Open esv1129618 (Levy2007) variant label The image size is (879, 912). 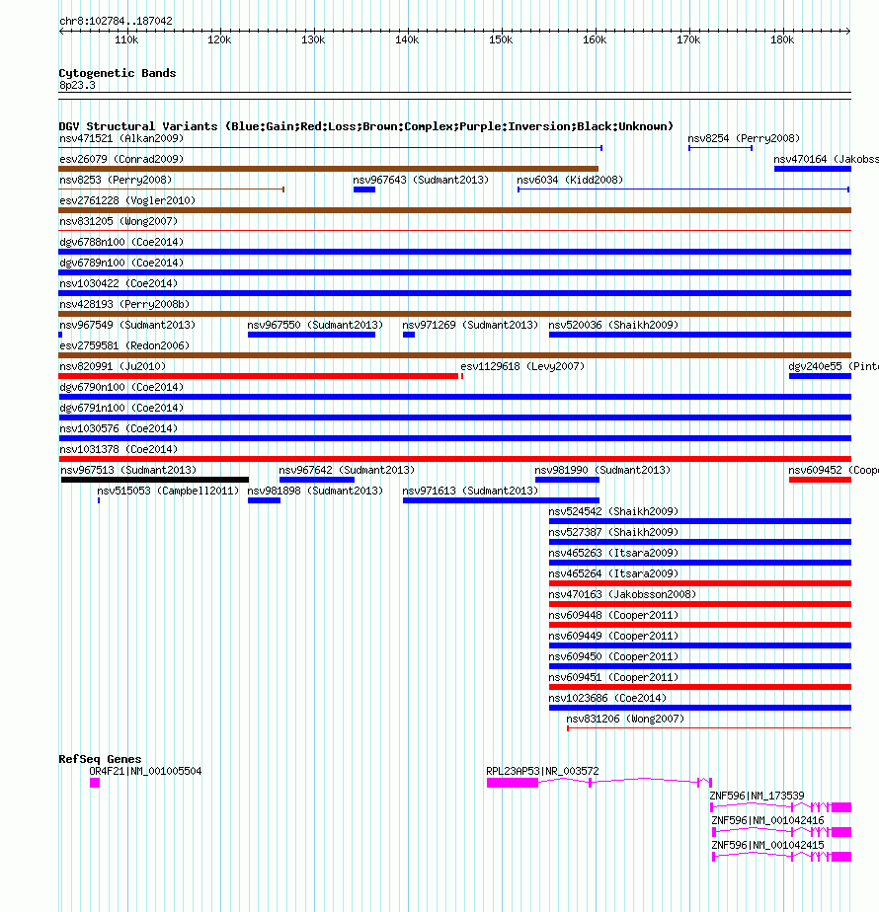click(522, 366)
